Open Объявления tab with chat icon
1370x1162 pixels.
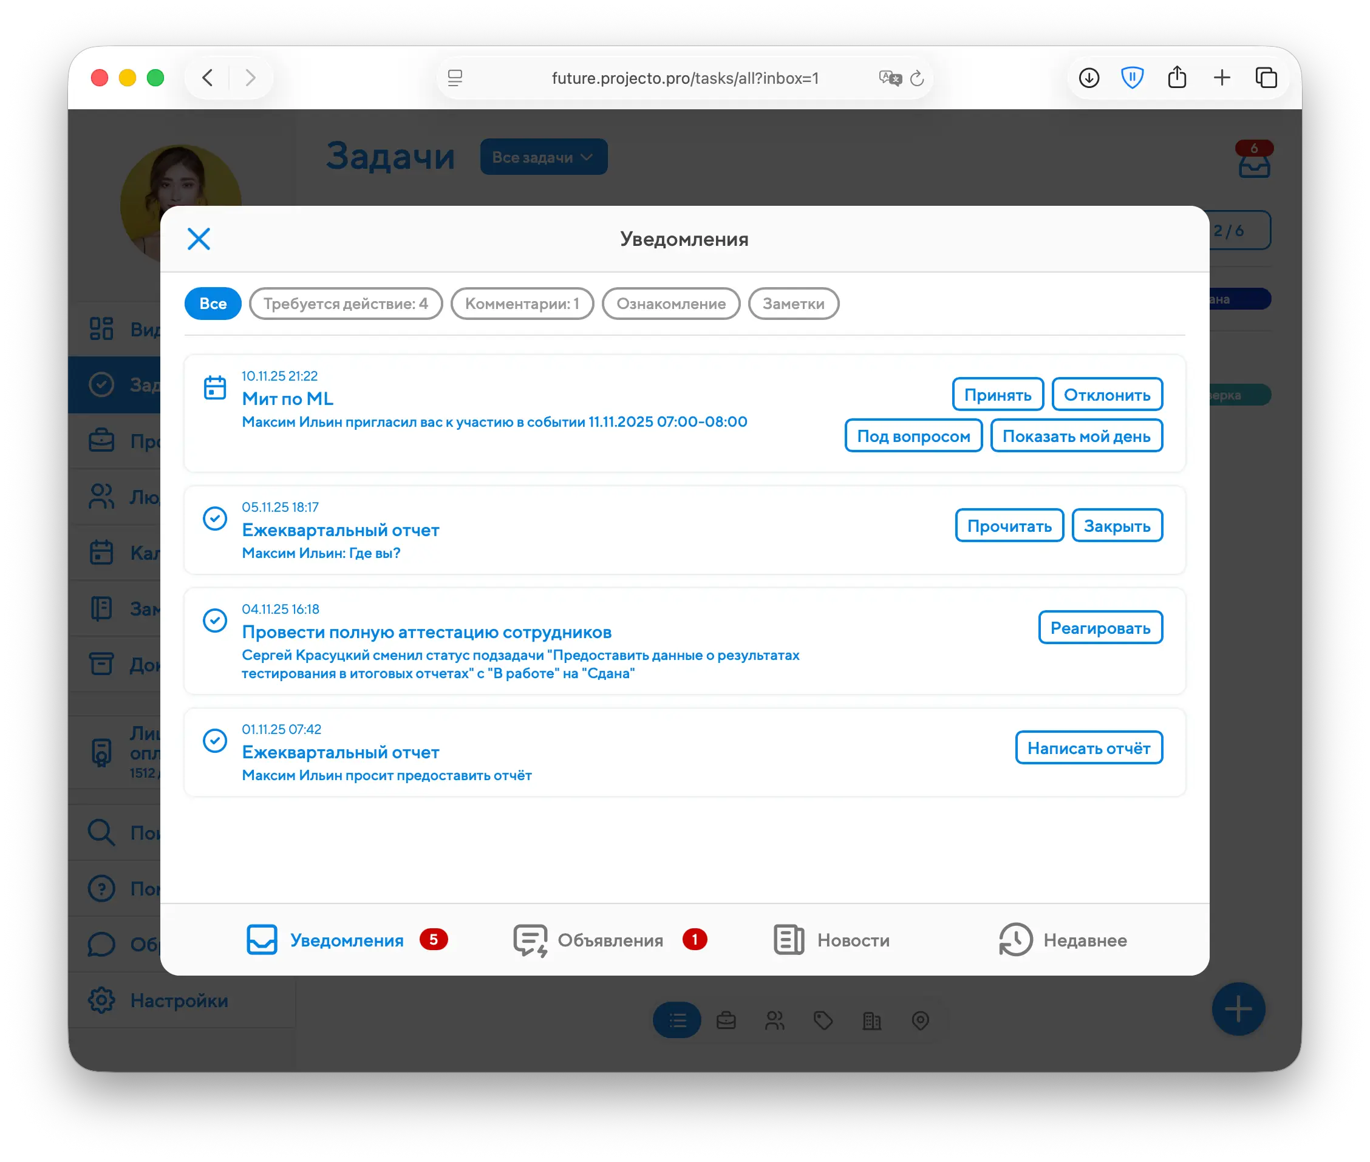tap(530, 940)
